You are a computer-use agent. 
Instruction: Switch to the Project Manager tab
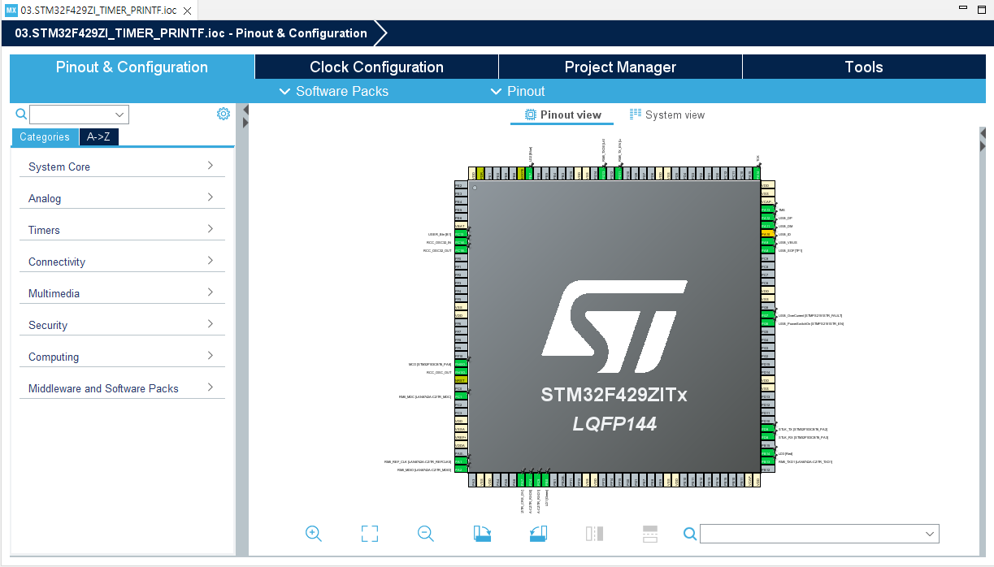click(620, 67)
